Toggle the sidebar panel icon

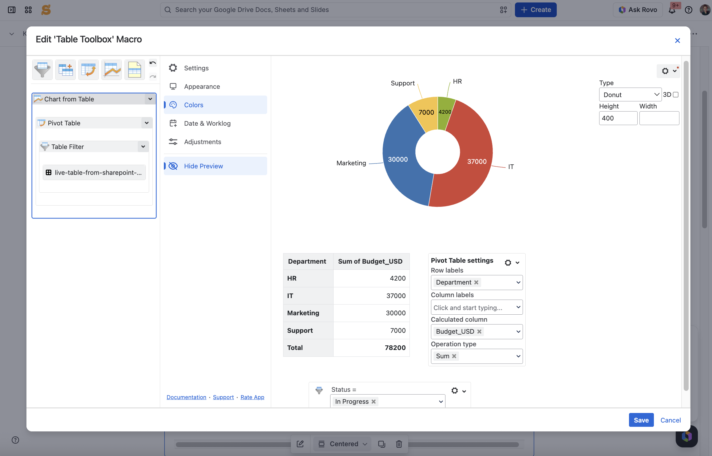(12, 10)
